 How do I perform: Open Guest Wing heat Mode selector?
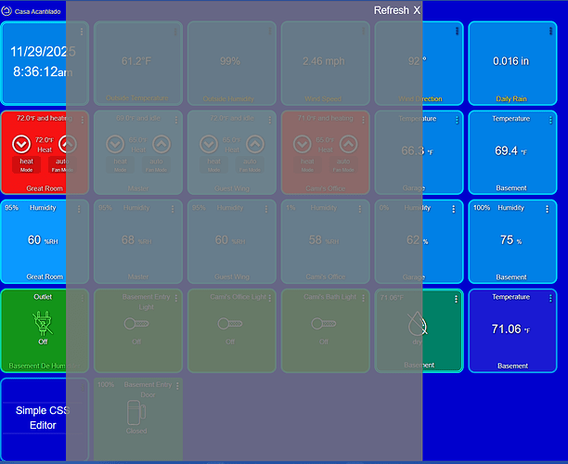click(x=213, y=165)
